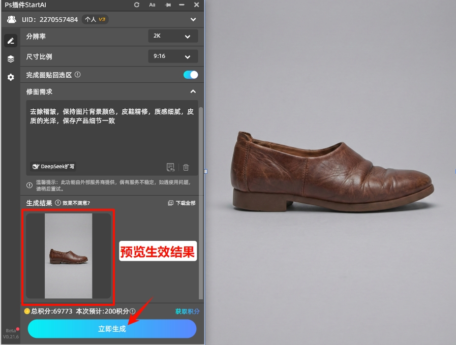Delete the prompt text with the trash icon
Image resolution: width=456 pixels, height=345 pixels.
(187, 167)
